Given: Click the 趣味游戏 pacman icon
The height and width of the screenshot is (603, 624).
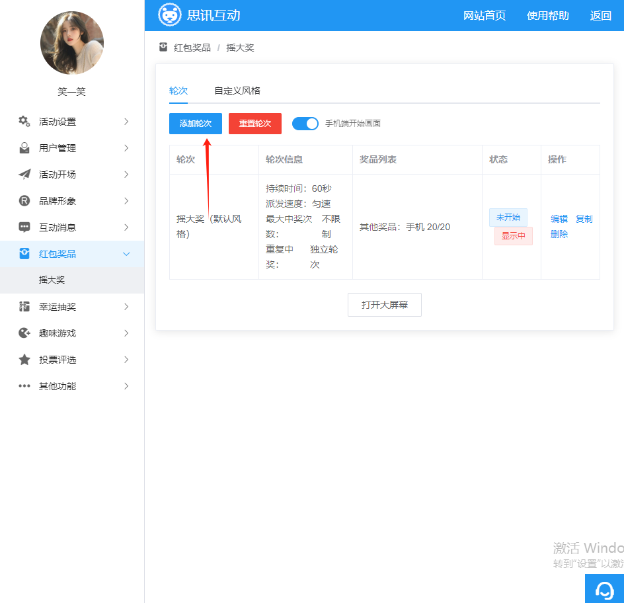Looking at the screenshot, I should [24, 333].
